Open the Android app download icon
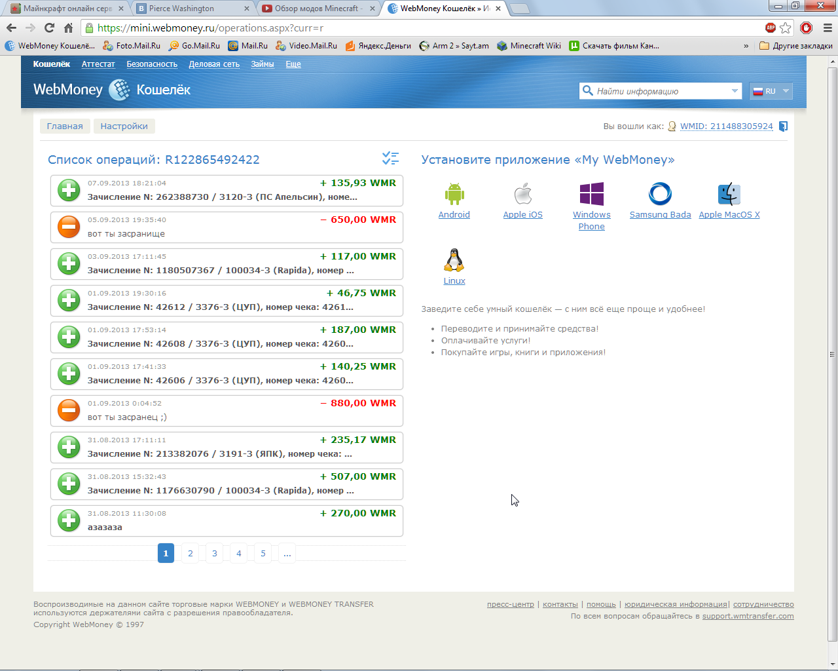The image size is (838, 671). [454, 194]
